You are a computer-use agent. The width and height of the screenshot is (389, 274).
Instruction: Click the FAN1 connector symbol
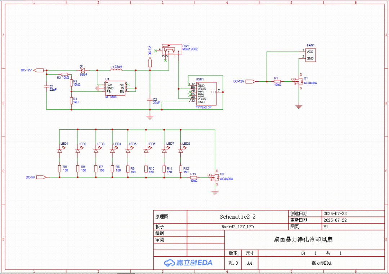[310, 55]
